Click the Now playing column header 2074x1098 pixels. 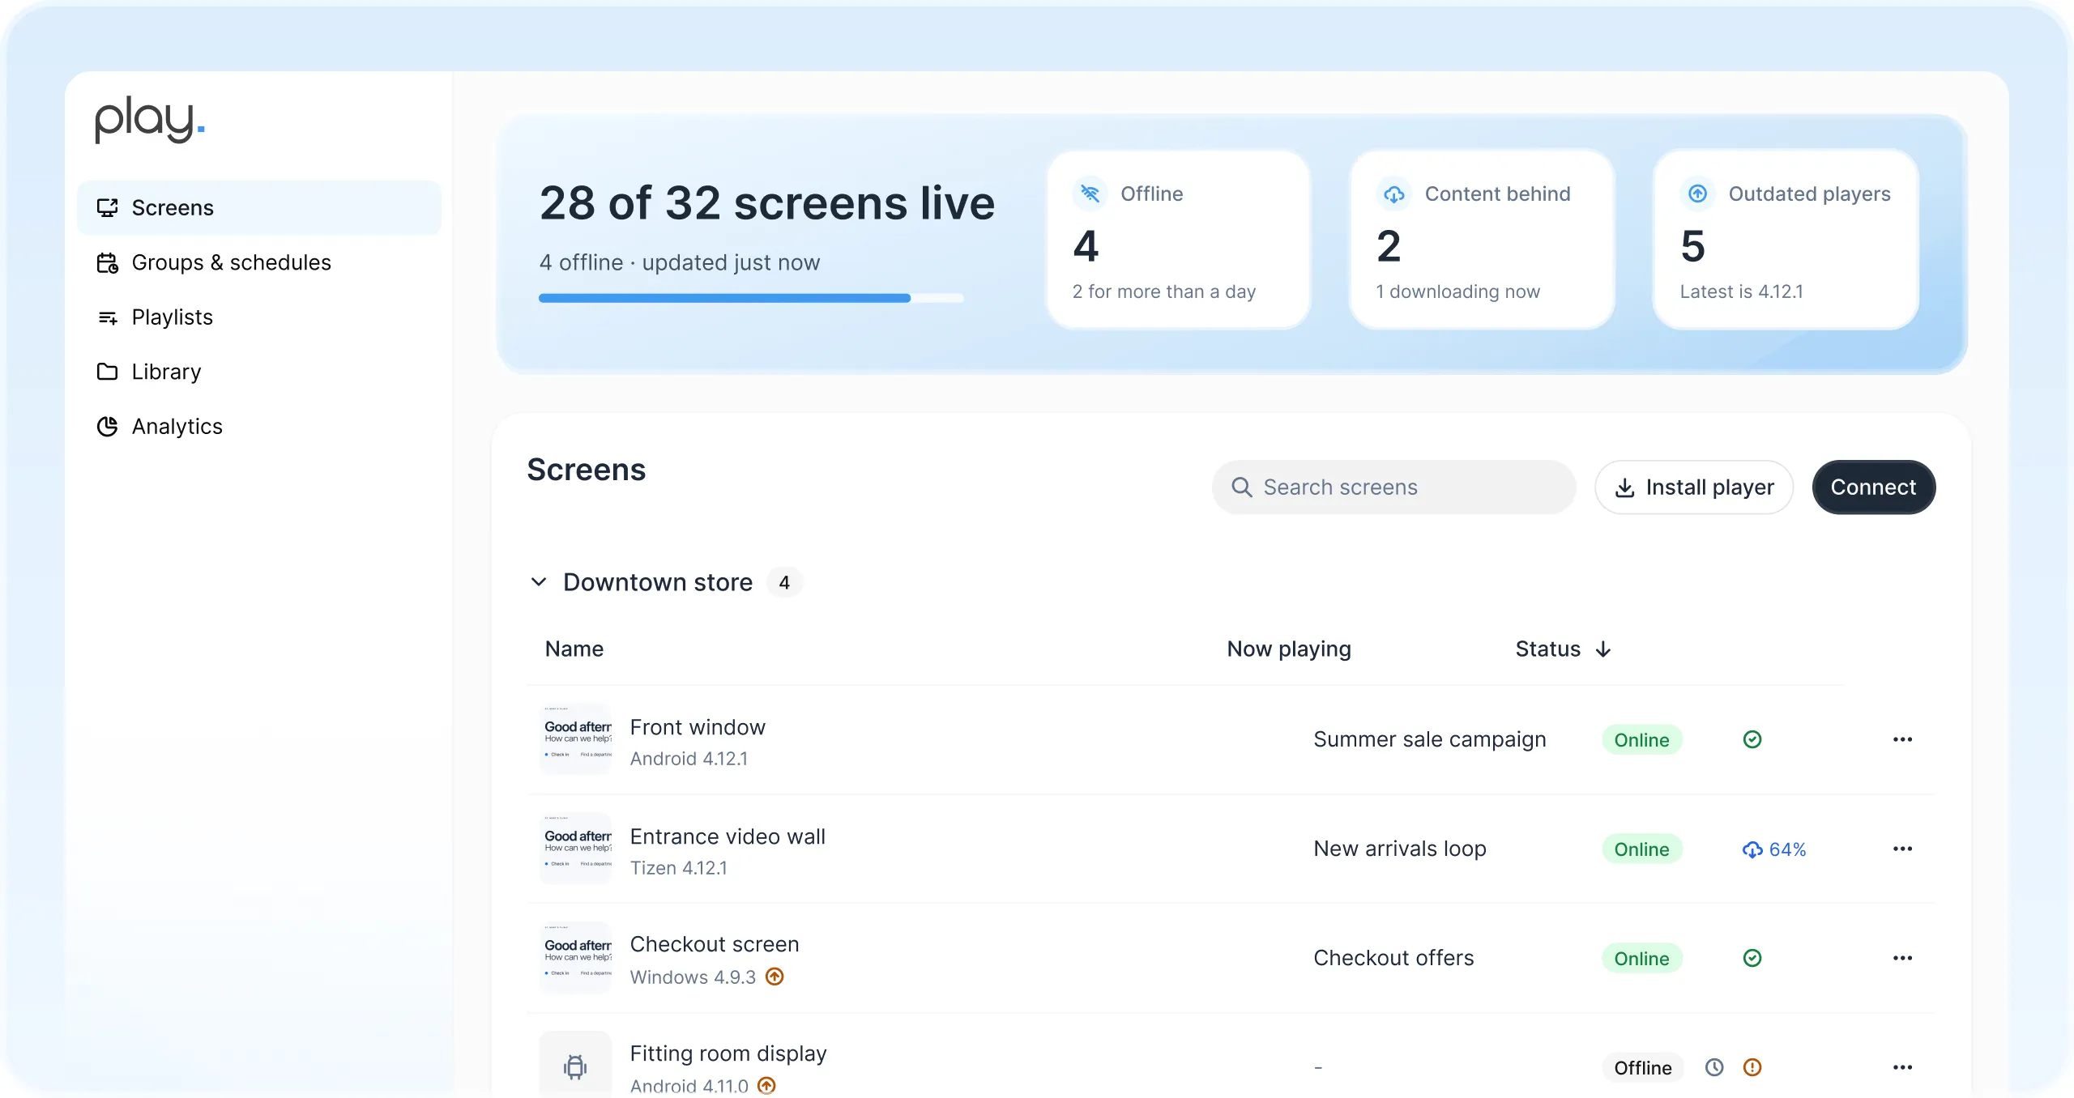(1289, 649)
